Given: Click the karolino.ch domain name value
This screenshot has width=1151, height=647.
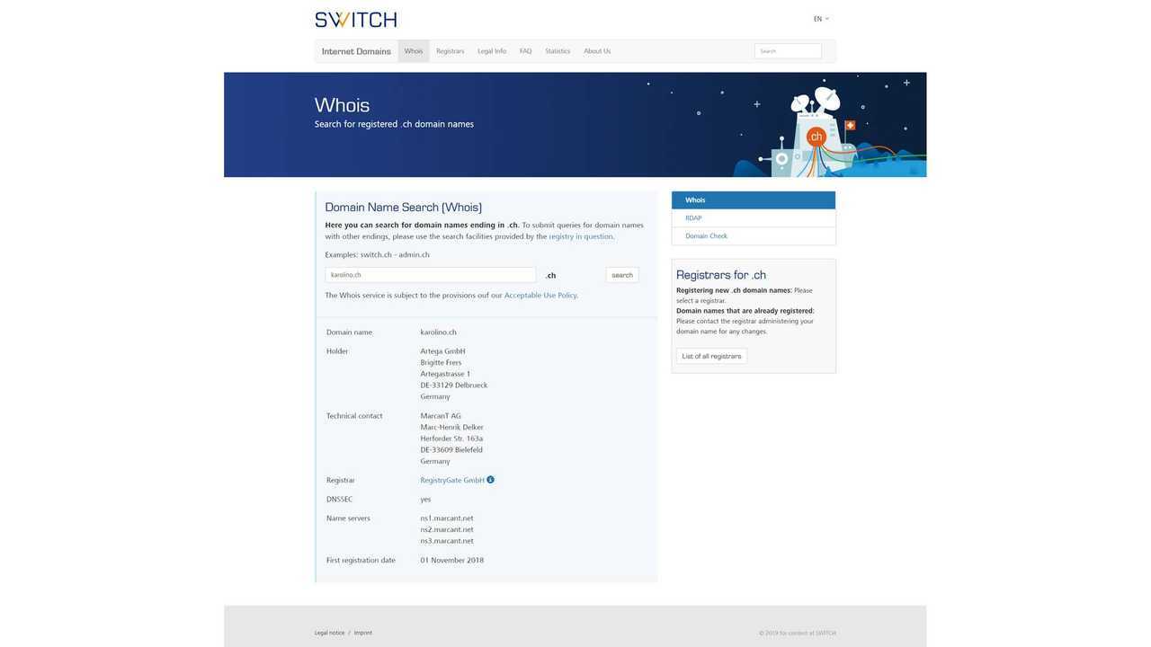Looking at the screenshot, I should coord(438,332).
